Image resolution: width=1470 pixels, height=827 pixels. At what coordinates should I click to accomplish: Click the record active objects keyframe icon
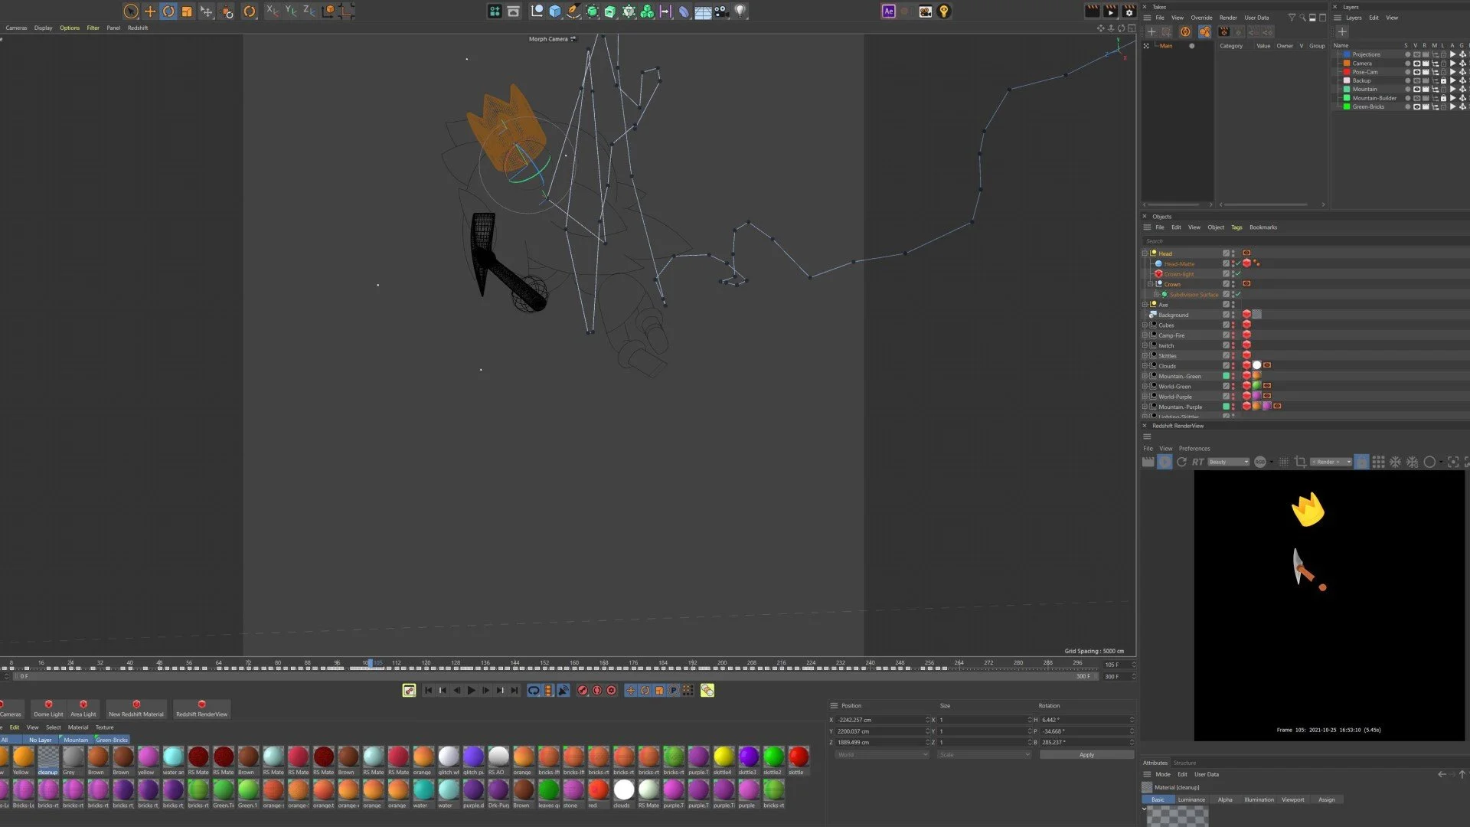point(583,691)
